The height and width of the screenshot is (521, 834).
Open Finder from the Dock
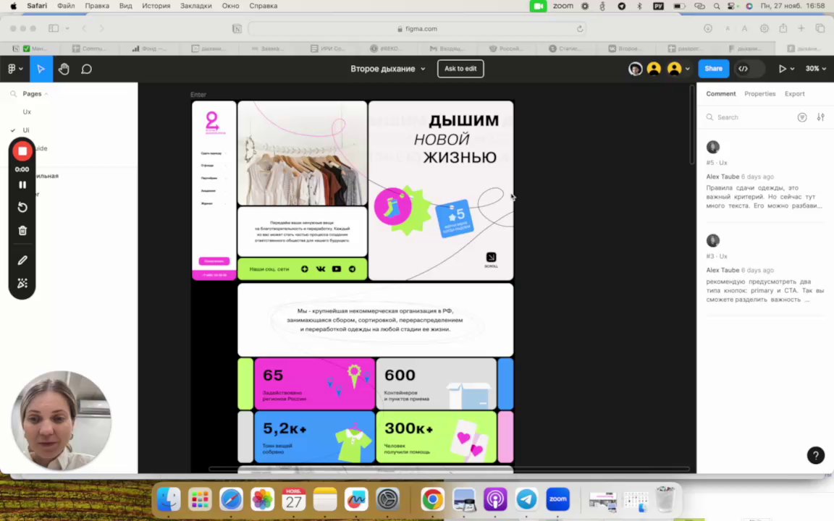pyautogui.click(x=169, y=499)
